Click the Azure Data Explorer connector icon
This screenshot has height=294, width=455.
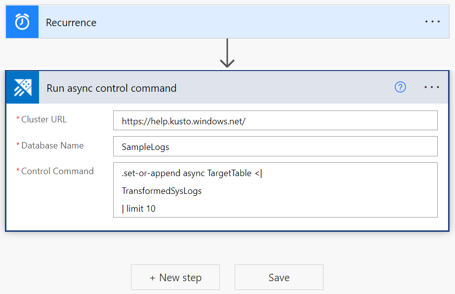pyautogui.click(x=22, y=87)
